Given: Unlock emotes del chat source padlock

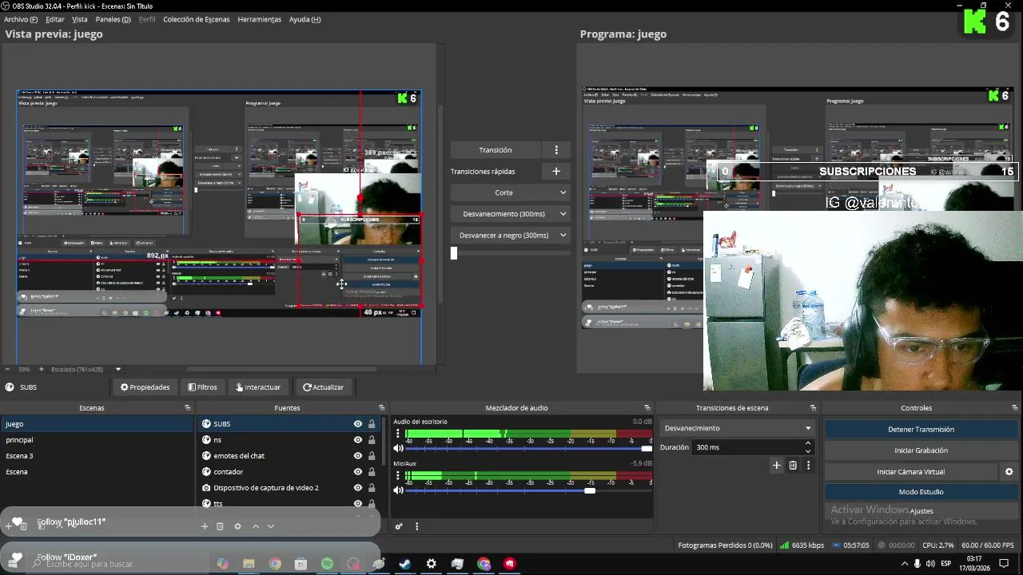Looking at the screenshot, I should click(372, 456).
